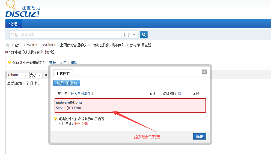This screenshot has width=271, height=154.
Task: Click the search content input field
Action: (x=65, y=35)
